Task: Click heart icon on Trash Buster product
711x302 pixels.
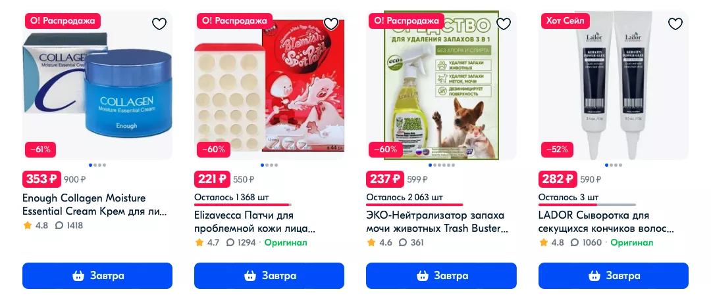Action: click(x=504, y=24)
